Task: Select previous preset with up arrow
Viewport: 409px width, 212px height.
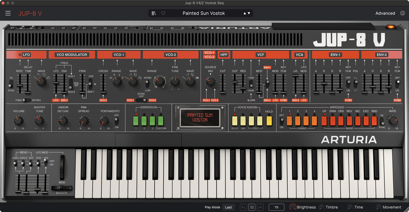Action: point(245,13)
